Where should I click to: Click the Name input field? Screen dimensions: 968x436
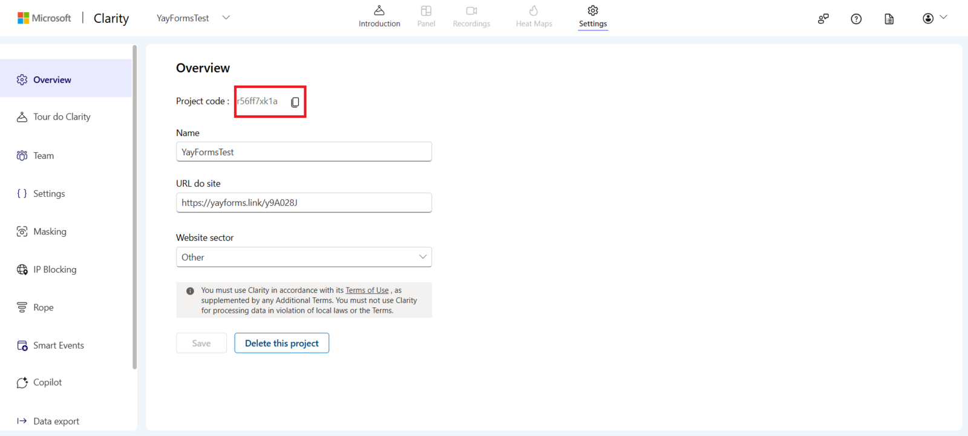(304, 152)
